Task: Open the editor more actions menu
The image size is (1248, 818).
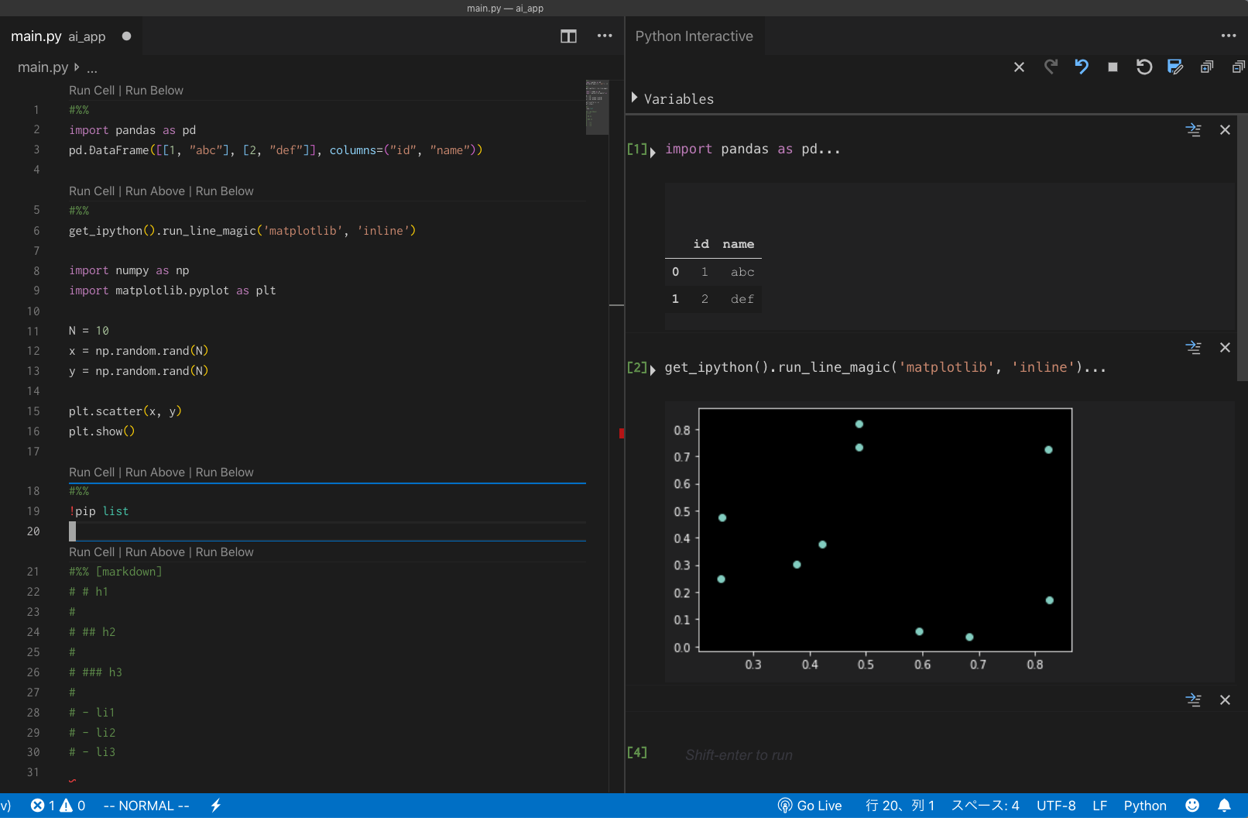Action: tap(605, 36)
